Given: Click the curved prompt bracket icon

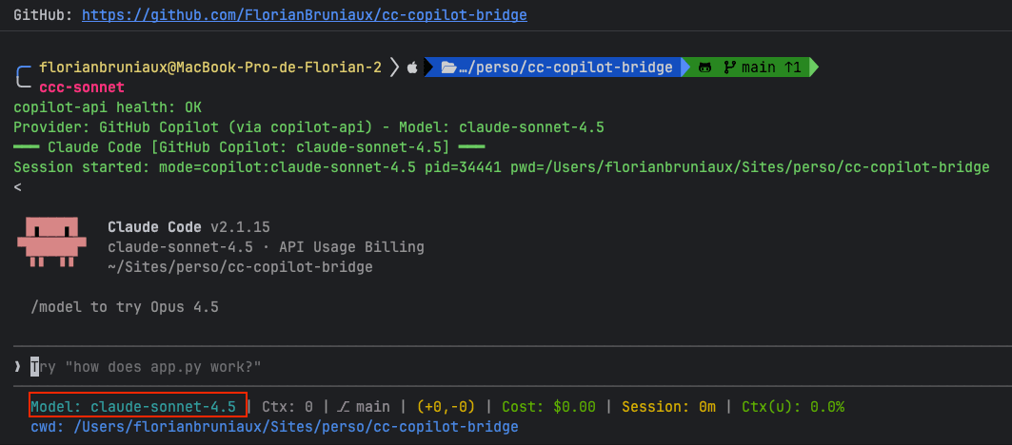Looking at the screenshot, I should 23,76.
